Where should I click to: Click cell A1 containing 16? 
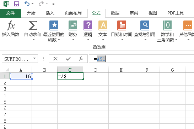(21, 76)
